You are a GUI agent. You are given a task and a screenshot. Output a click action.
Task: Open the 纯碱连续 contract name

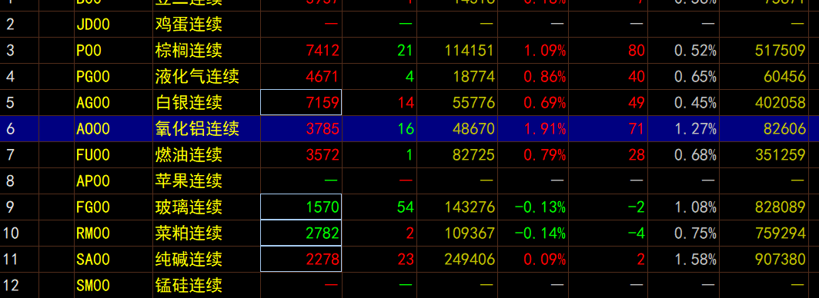click(x=189, y=259)
